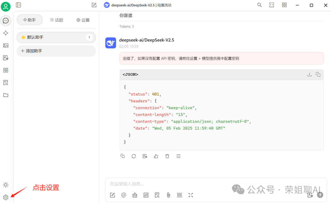Regenerate the assistant's reply

134,156
